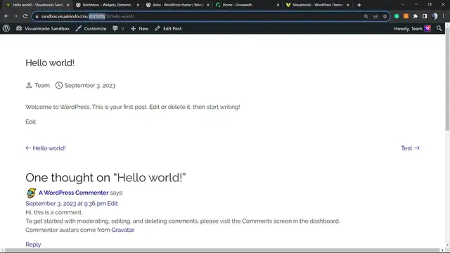Click comment date September 3, 2023 at 9:36 pm
Screen dimensions: 450x253
[x=65, y=203]
